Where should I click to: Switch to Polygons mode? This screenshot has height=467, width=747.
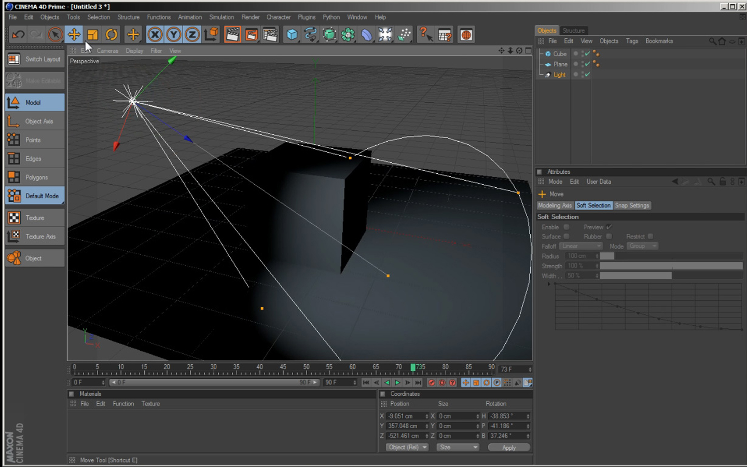click(33, 177)
